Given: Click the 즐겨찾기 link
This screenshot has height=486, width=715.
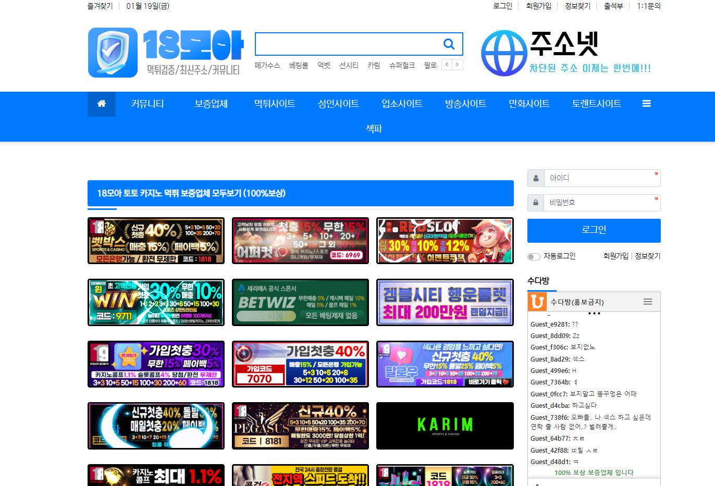Looking at the screenshot, I should (100, 6).
